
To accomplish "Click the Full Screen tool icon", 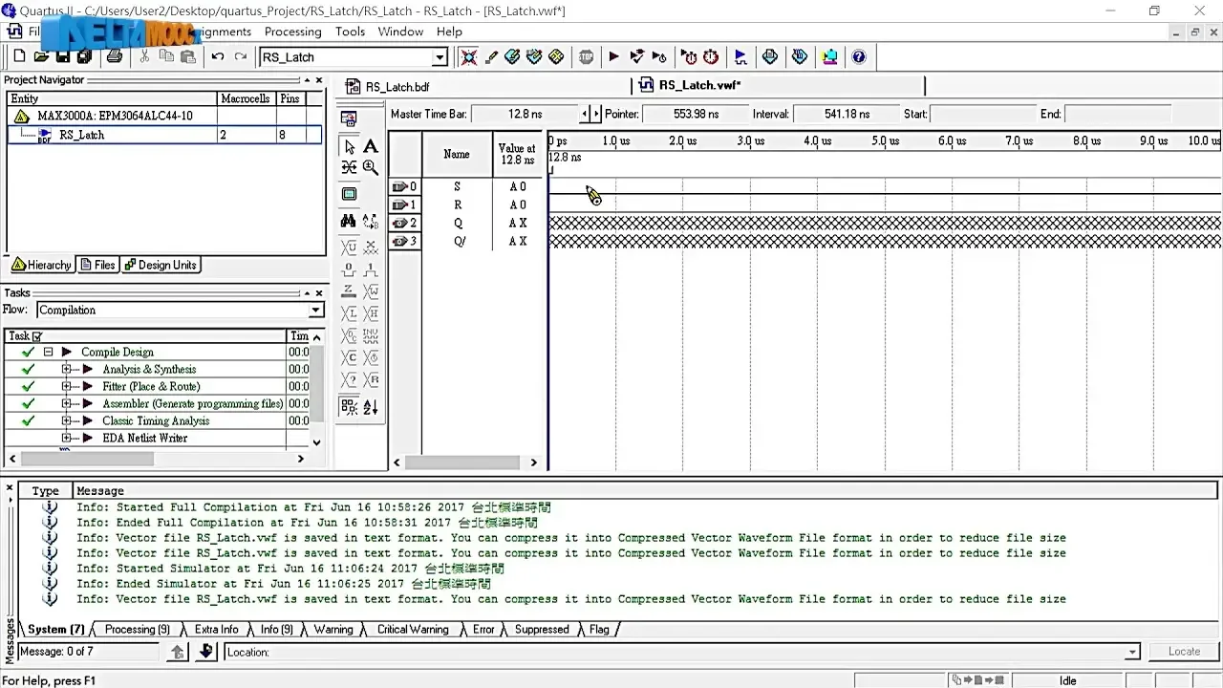I will pyautogui.click(x=350, y=194).
